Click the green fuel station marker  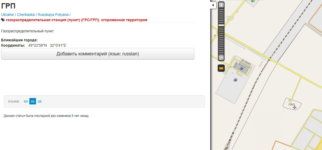[253, 1]
